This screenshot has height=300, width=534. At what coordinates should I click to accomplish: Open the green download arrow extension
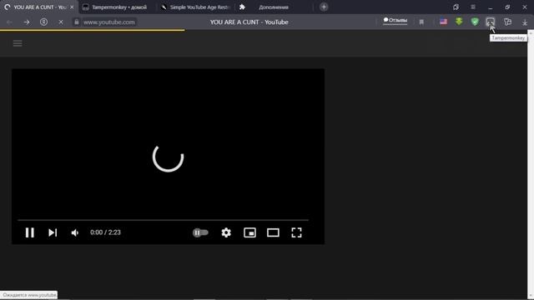tap(459, 22)
